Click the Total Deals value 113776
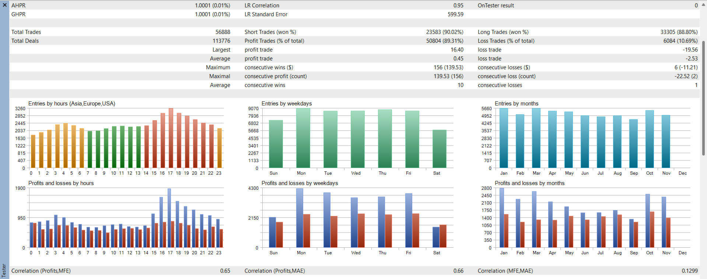 pos(221,41)
